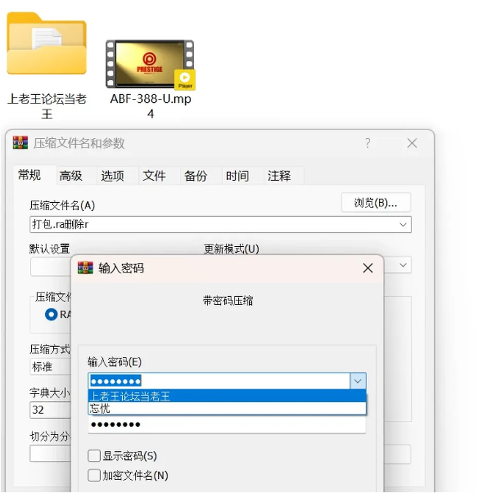Select the ABF-388-U.mp4 video thumbnail
The height and width of the screenshot is (493, 492).
click(150, 64)
